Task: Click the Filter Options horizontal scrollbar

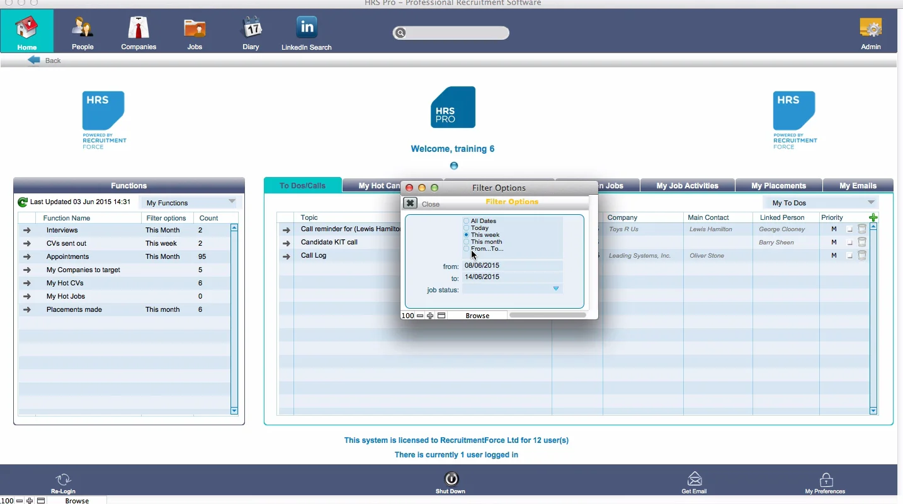Action: (548, 315)
